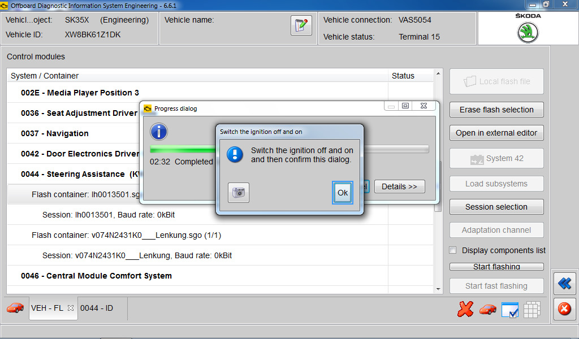Click the list scrollbar down arrow
Viewport: 579px width, 339px height.
[438, 289]
